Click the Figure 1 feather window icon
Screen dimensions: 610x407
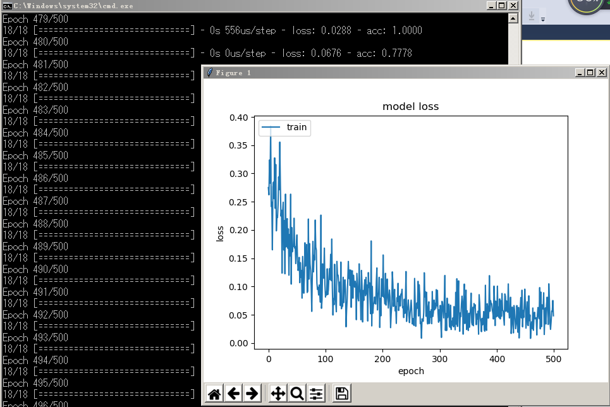coord(209,73)
